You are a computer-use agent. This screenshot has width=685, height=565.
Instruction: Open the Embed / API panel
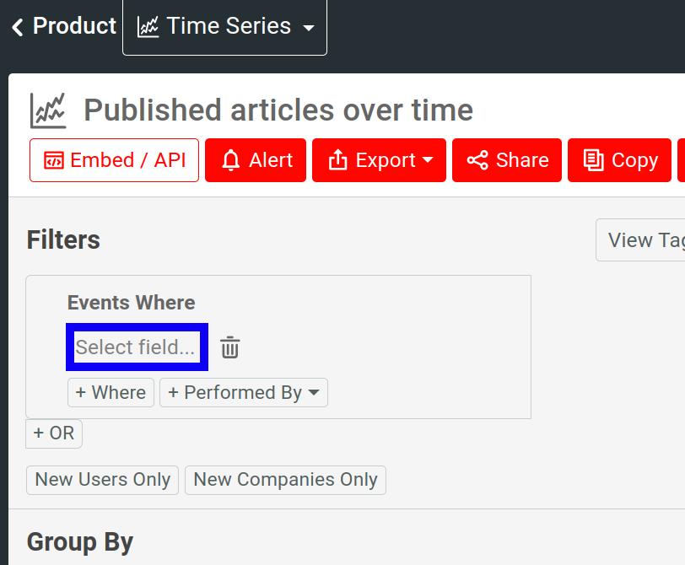click(114, 159)
